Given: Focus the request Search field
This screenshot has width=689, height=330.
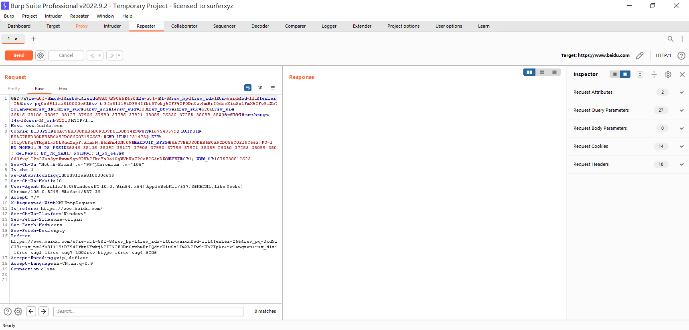Looking at the screenshot, I should click(148, 311).
